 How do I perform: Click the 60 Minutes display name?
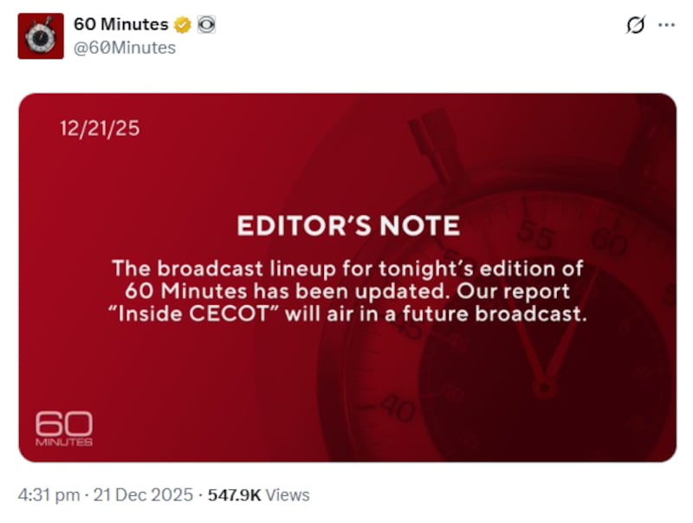(x=121, y=25)
